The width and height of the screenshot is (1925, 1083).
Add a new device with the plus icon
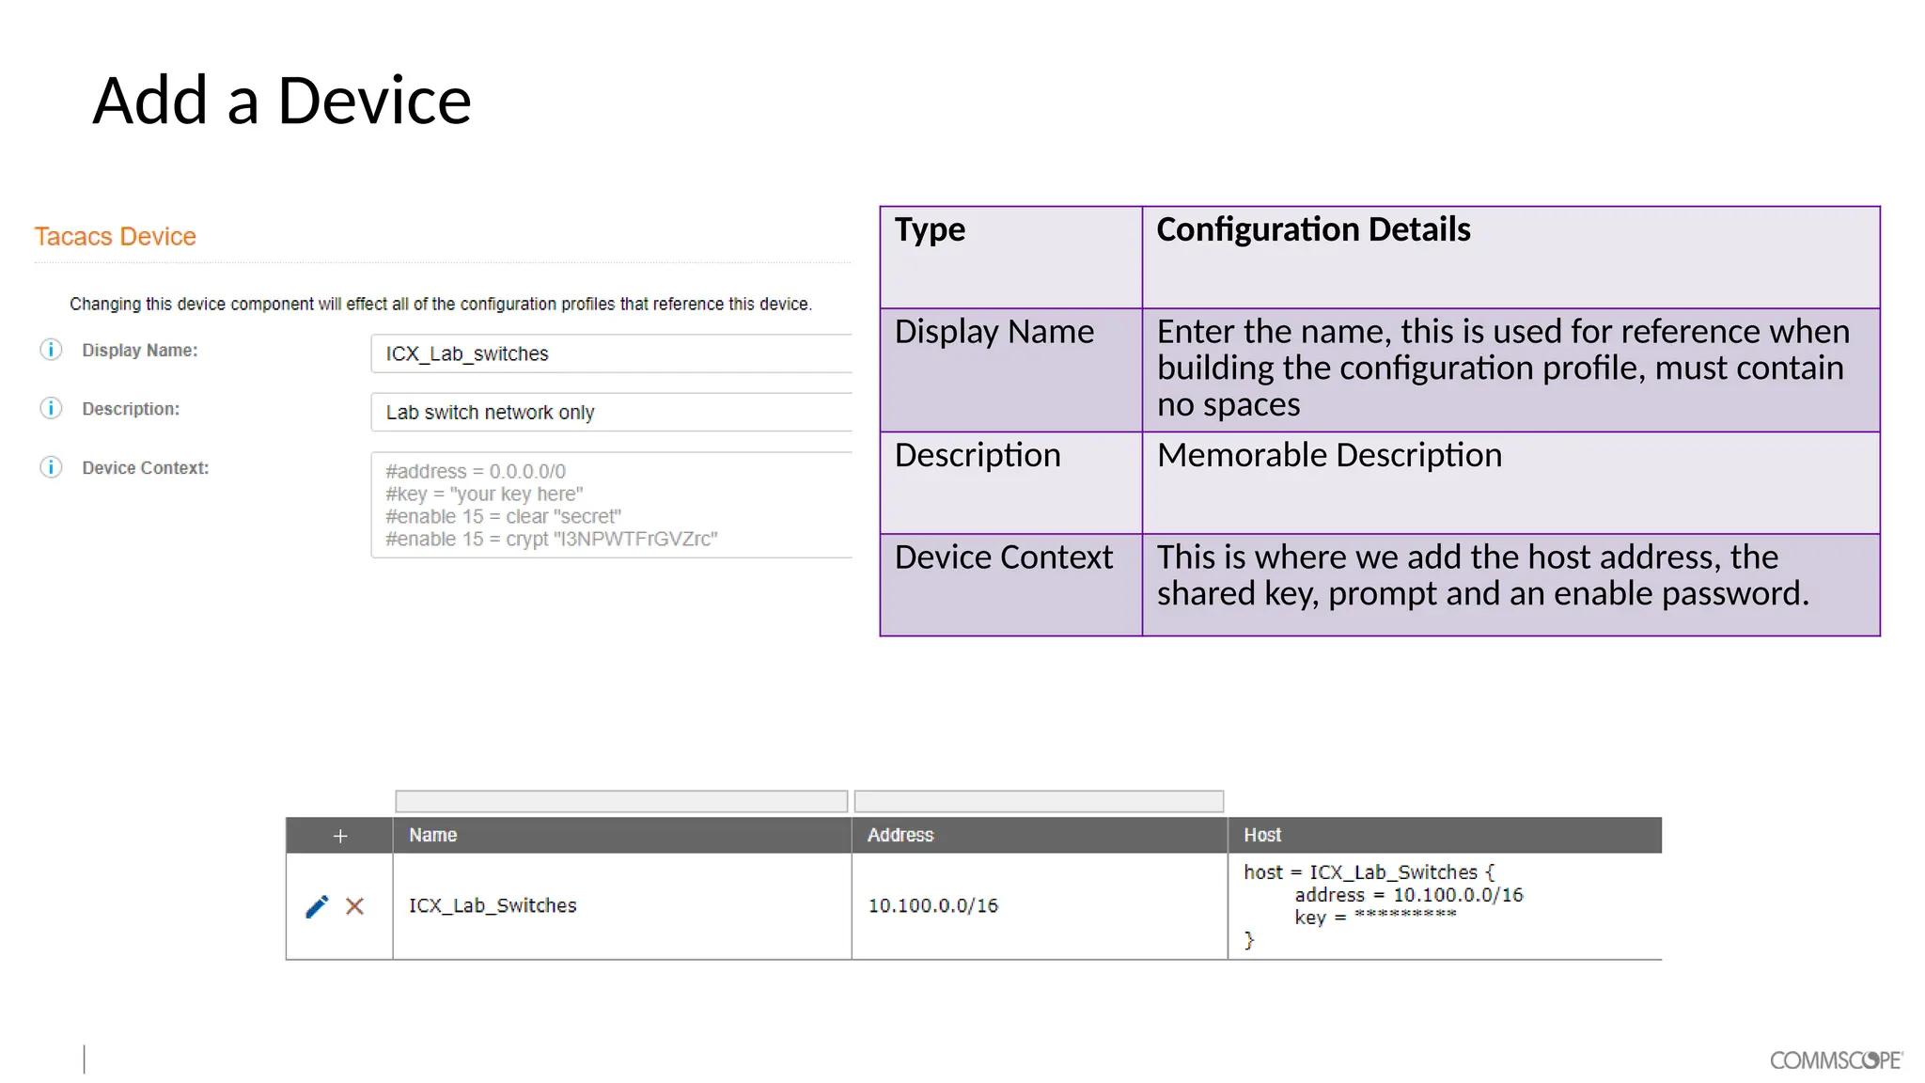click(x=340, y=836)
